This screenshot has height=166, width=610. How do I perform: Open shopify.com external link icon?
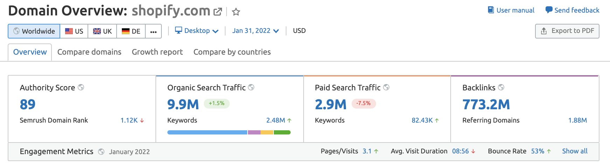click(217, 12)
